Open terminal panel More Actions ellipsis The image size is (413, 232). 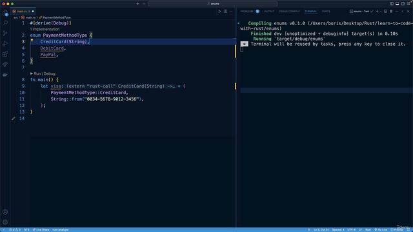pos(397,12)
